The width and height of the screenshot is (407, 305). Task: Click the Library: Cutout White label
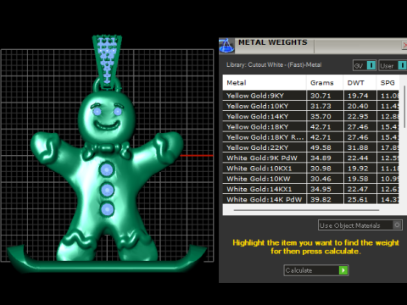pyautogui.click(x=274, y=65)
